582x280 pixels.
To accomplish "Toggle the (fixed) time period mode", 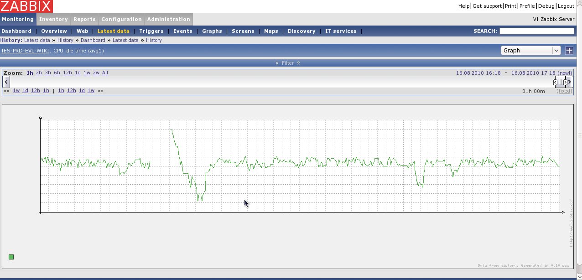I will click(564, 91).
